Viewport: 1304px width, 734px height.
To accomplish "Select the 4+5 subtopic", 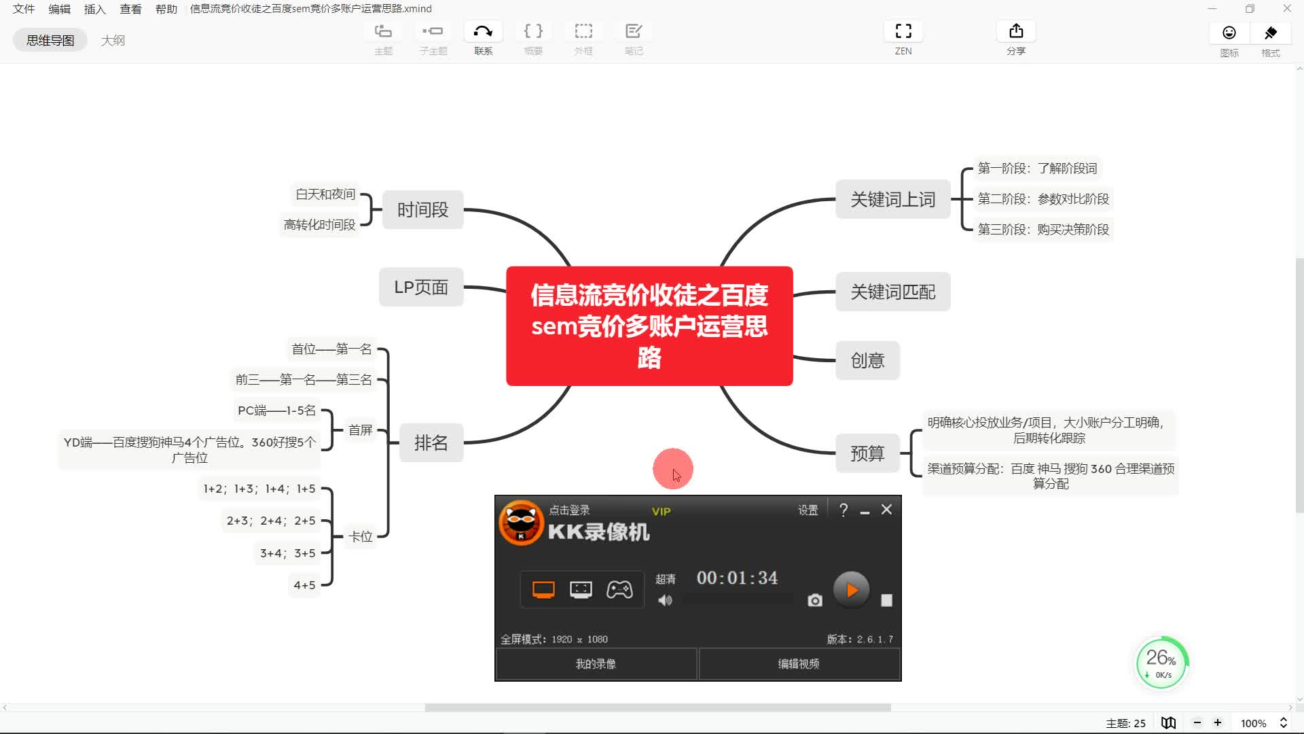I will (304, 585).
